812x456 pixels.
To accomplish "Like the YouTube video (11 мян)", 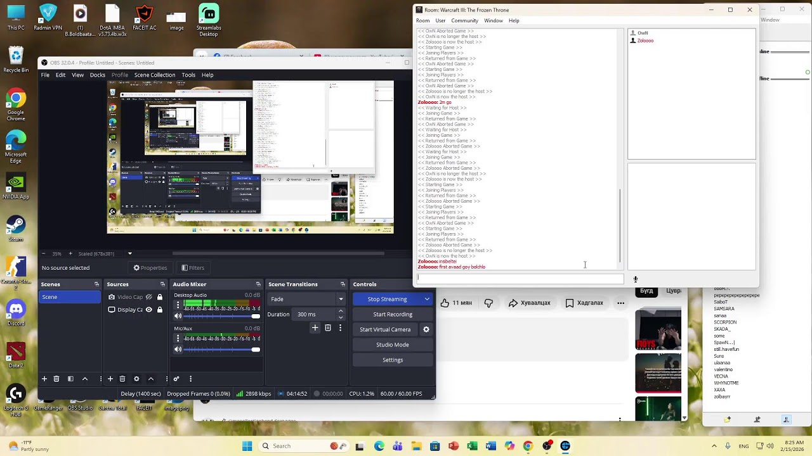I will (456, 303).
